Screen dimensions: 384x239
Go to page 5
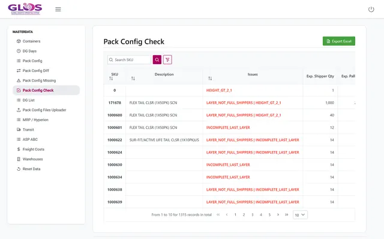click(269, 214)
